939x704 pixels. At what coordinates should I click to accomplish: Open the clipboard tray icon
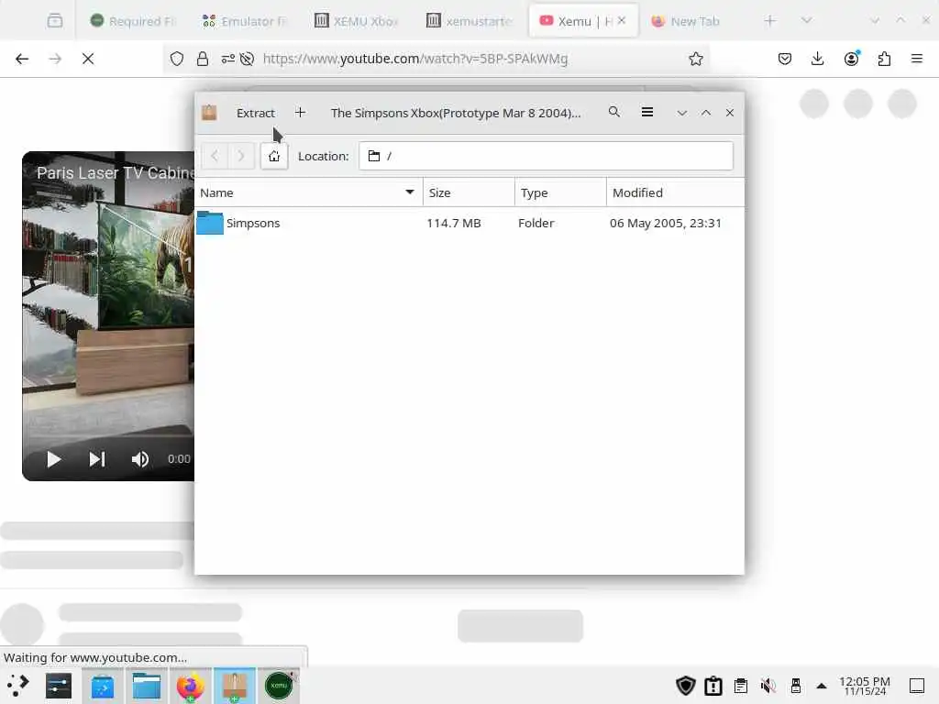click(x=741, y=686)
